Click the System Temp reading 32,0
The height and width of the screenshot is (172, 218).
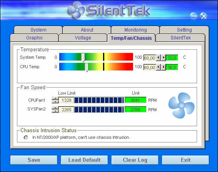(x=172, y=58)
